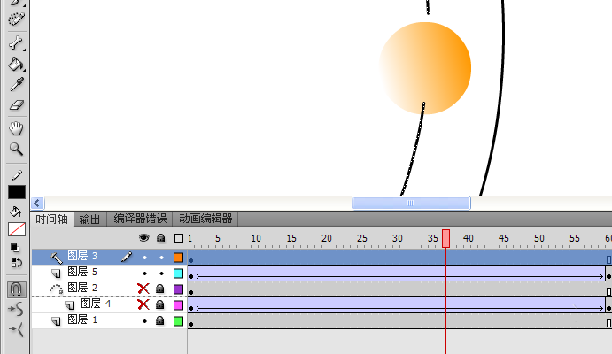612x354 pixels.
Task: Toggle lock dot of 图层 3
Action: coord(161,258)
